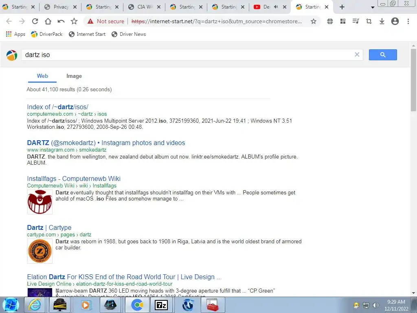Launch Internet Explorer from taskbar

(x=35, y=305)
